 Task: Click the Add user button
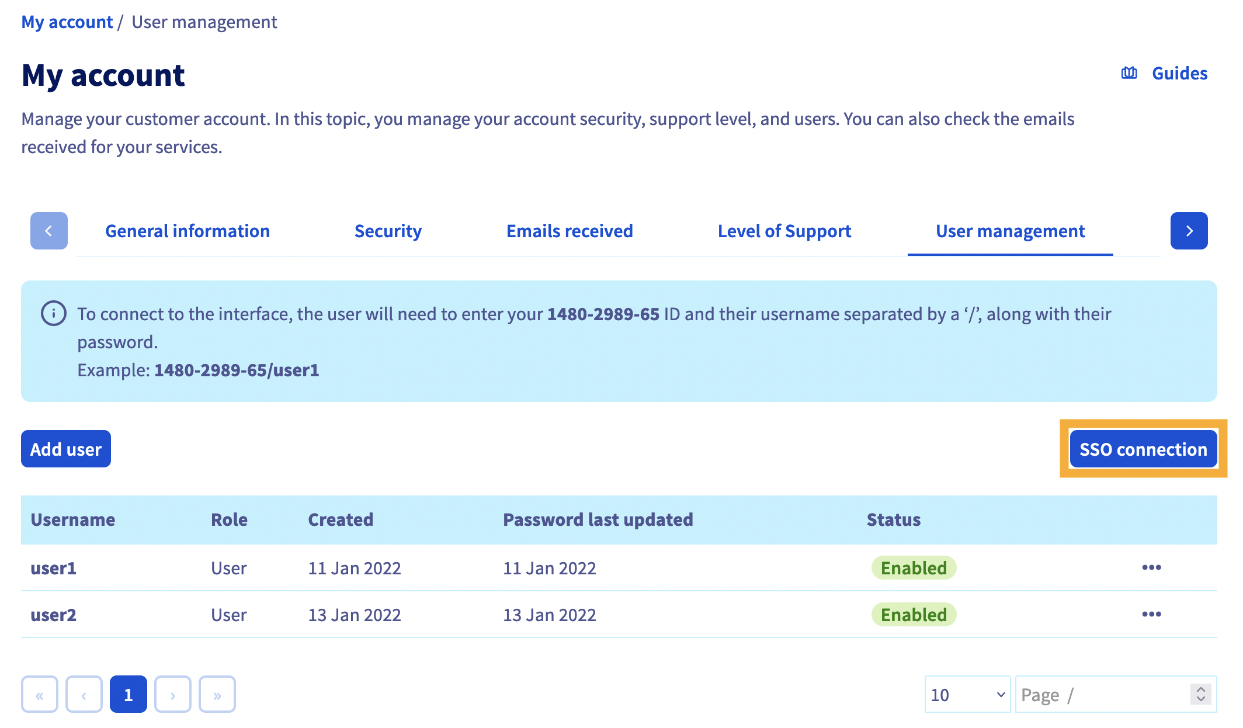coord(66,449)
